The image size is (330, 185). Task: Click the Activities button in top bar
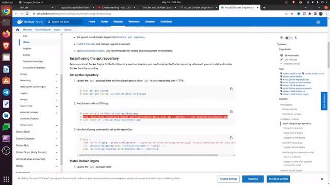7,2
